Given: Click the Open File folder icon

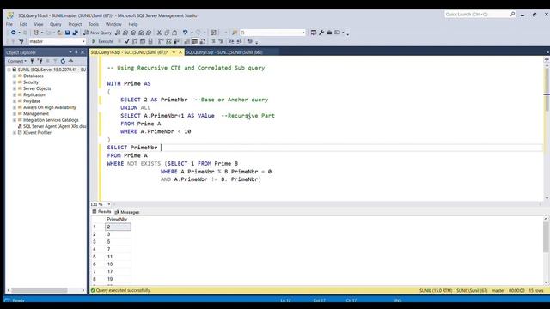Looking at the screenshot, I should tap(59, 33).
